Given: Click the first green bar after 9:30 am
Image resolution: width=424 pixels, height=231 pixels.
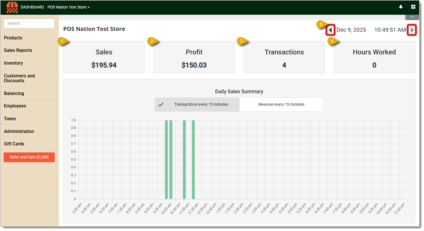Looking at the screenshot, I should (x=167, y=160).
